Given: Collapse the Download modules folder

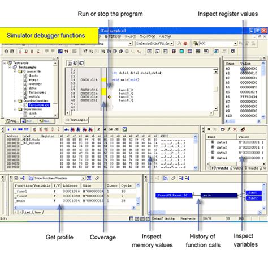Looking at the screenshot, I should [x=15, y=101].
